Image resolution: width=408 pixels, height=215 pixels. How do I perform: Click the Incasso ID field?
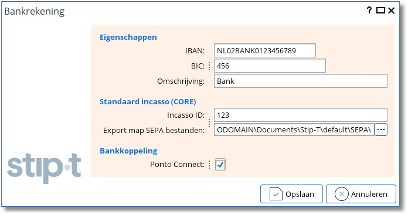pyautogui.click(x=301, y=115)
